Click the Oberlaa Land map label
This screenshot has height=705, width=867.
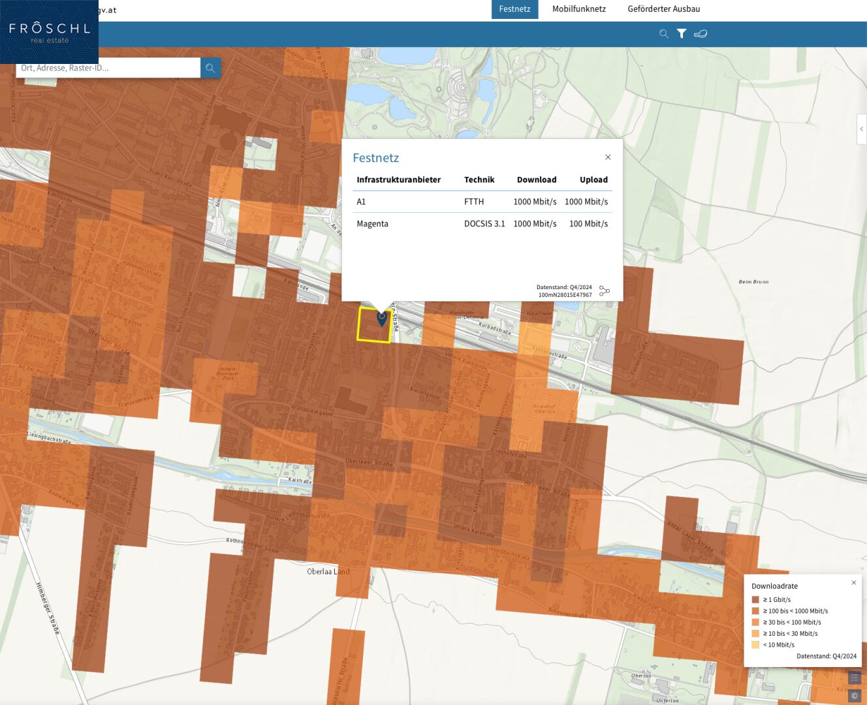[328, 572]
